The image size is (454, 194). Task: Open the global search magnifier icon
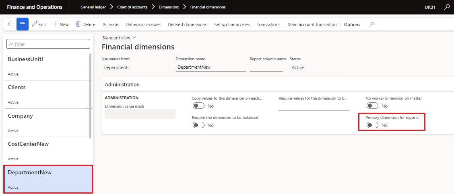[447, 7]
